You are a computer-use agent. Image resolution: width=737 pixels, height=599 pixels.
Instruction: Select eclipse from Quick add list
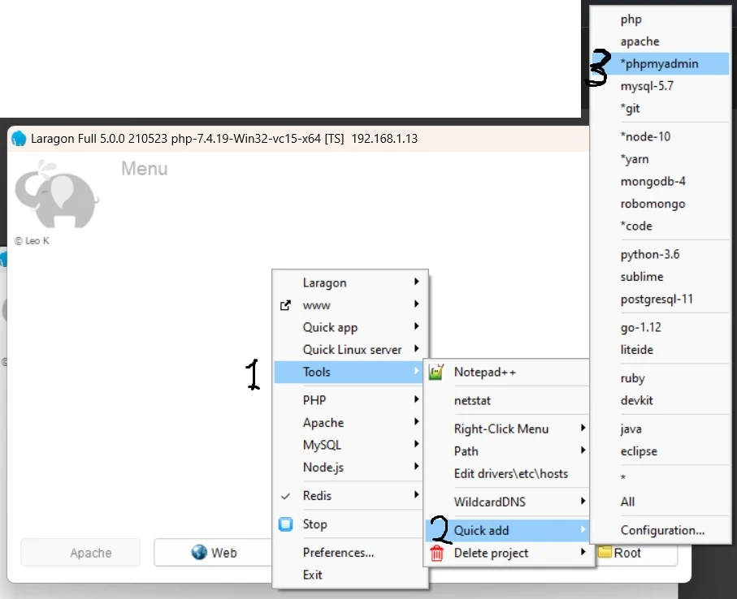click(660, 451)
